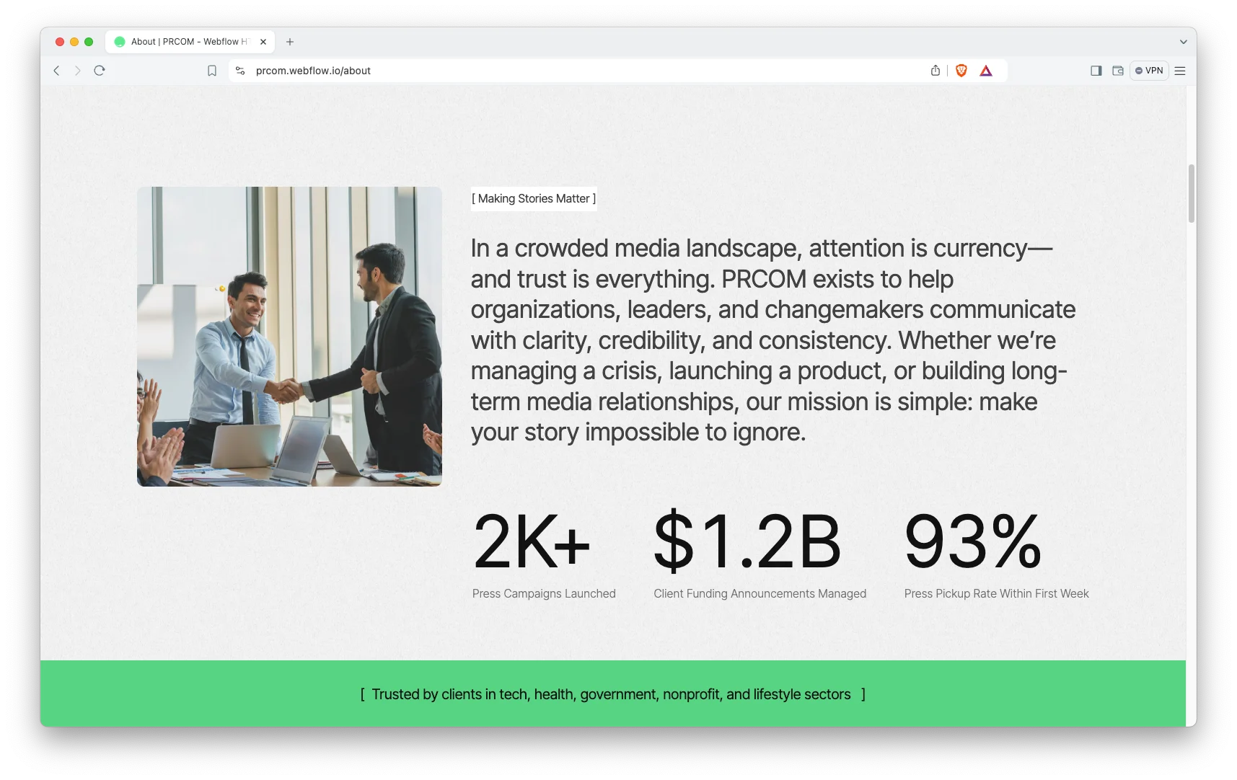Open Brave Rewards triangle icon

click(x=986, y=71)
